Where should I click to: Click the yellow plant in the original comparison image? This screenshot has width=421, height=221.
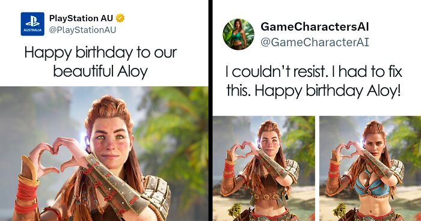point(235,210)
